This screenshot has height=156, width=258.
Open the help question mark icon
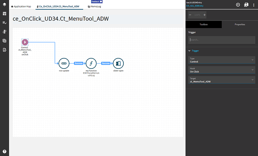pyautogui.click(x=4, y=152)
